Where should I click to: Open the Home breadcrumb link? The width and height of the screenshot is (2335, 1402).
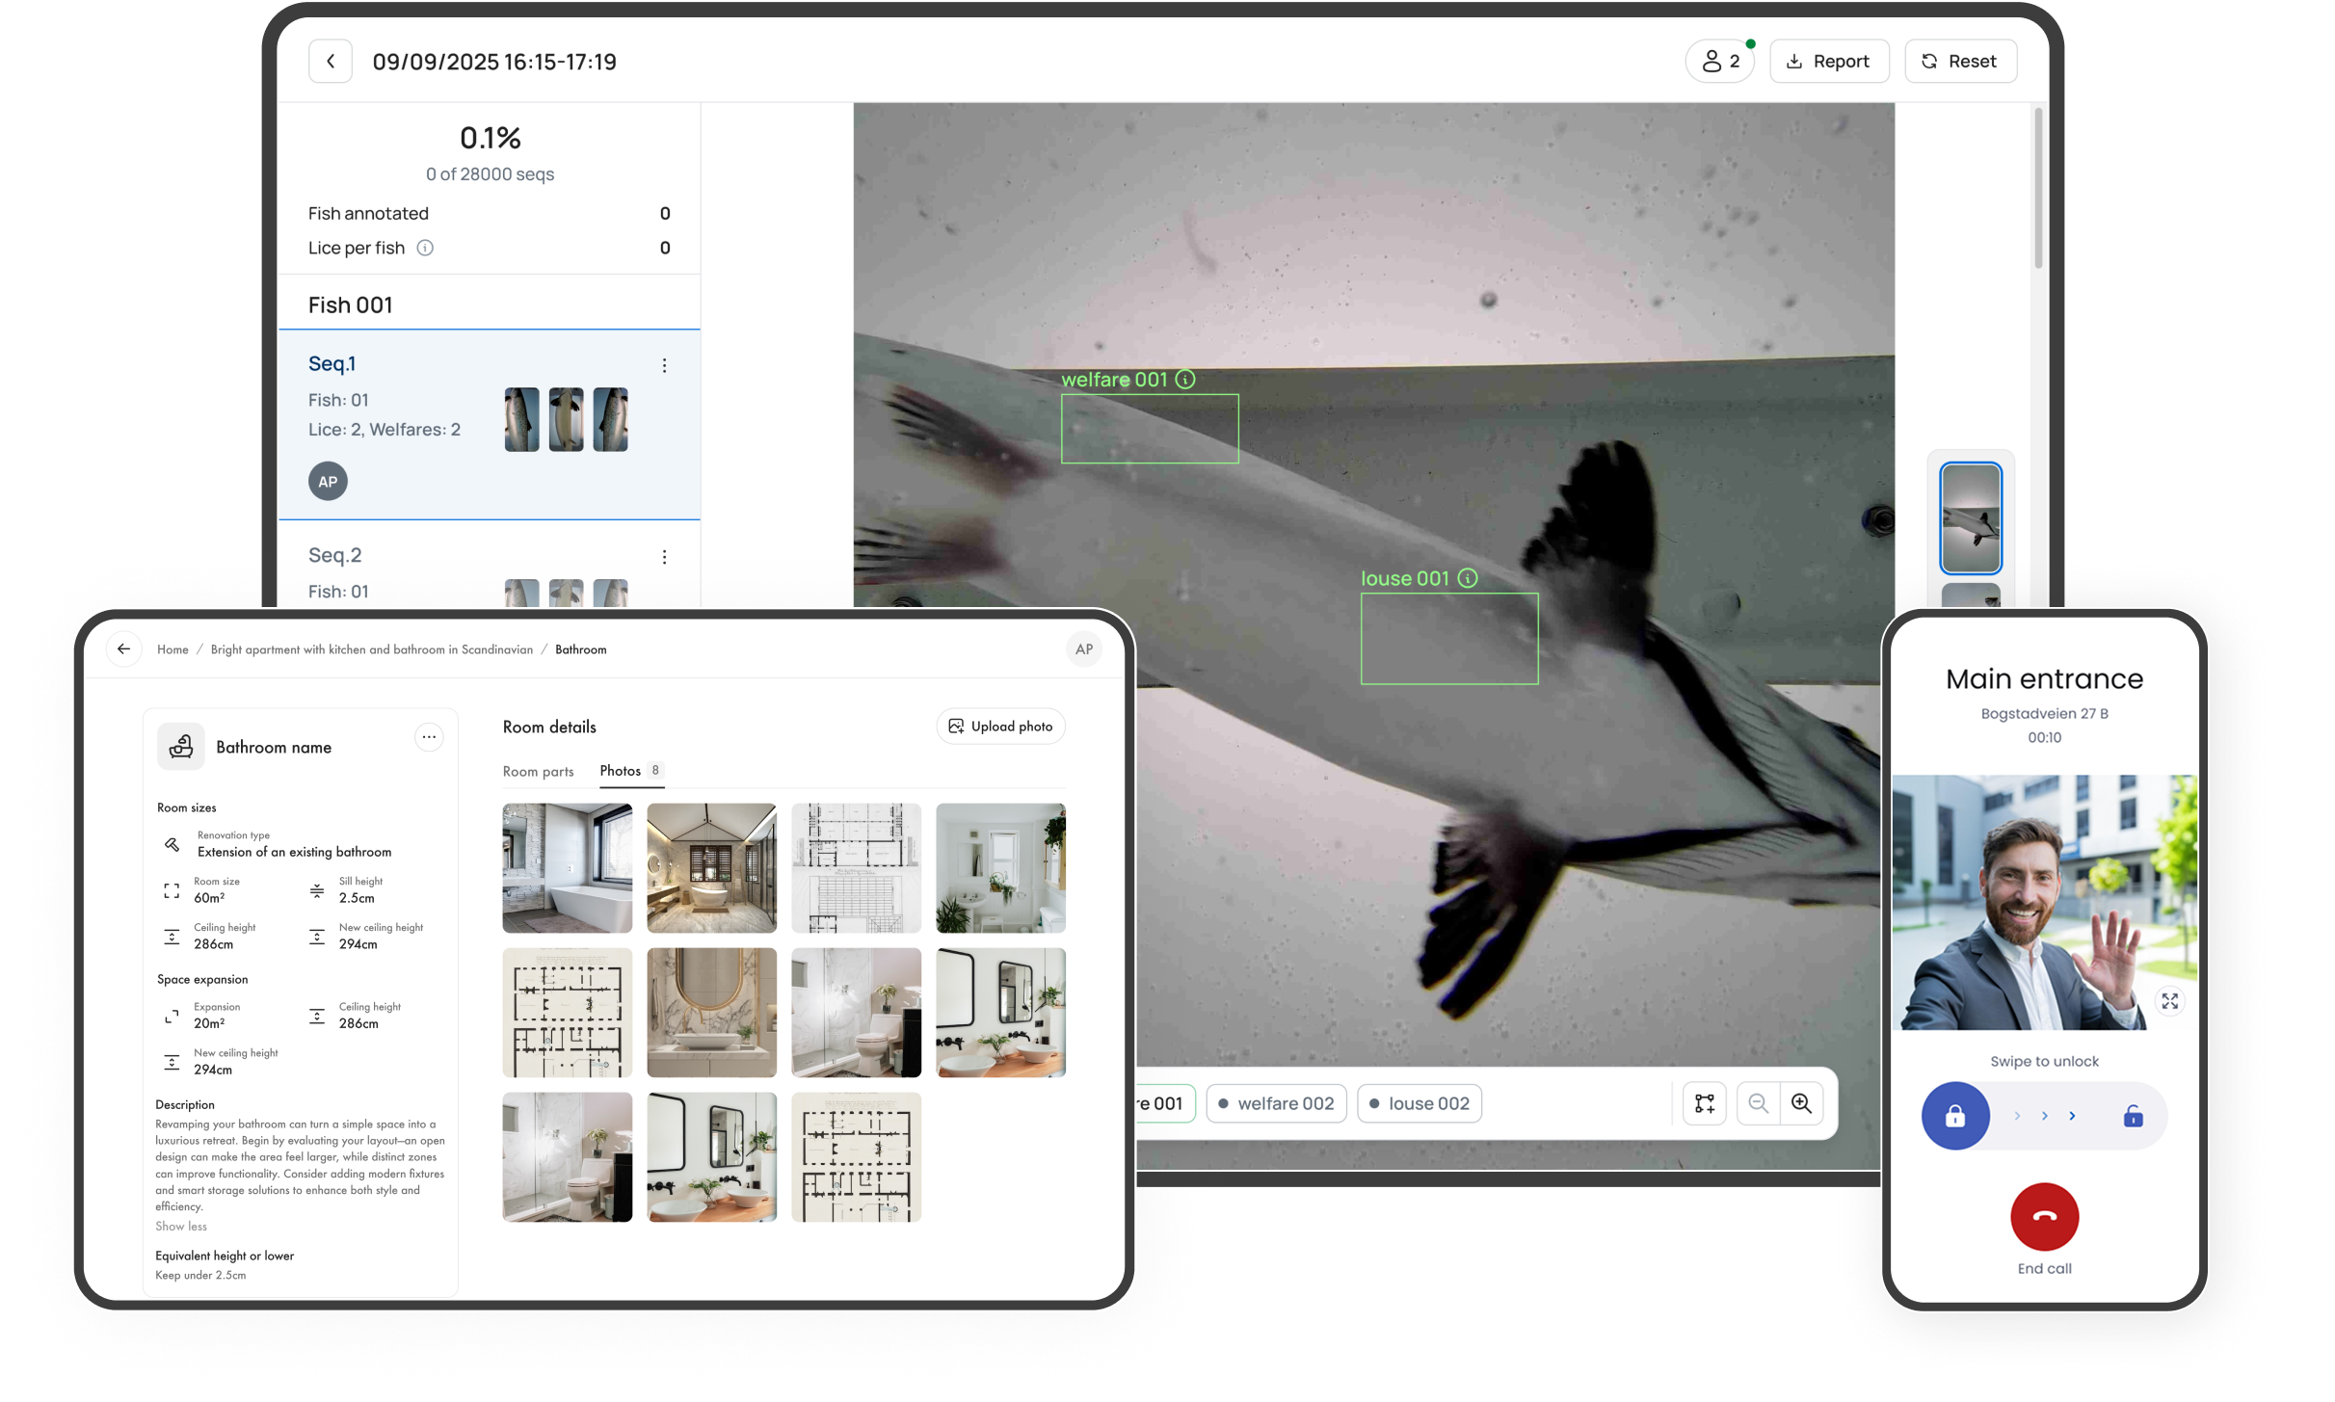(173, 648)
